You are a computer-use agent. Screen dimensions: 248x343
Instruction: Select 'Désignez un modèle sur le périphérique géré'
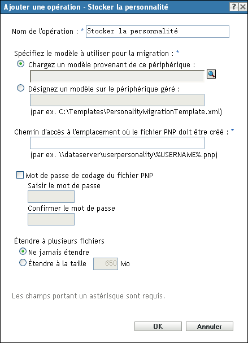click(x=20, y=88)
